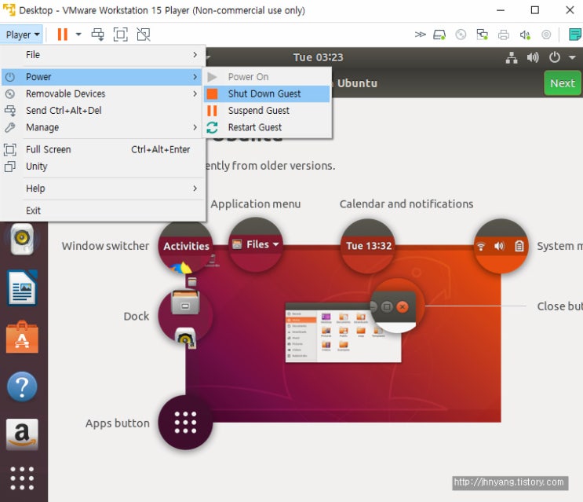The height and width of the screenshot is (502, 583).
Task: Click Ubuntu top bar network icon
Action: [512, 57]
